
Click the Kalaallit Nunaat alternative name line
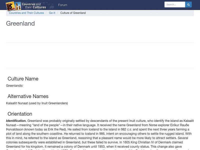point(37,103)
